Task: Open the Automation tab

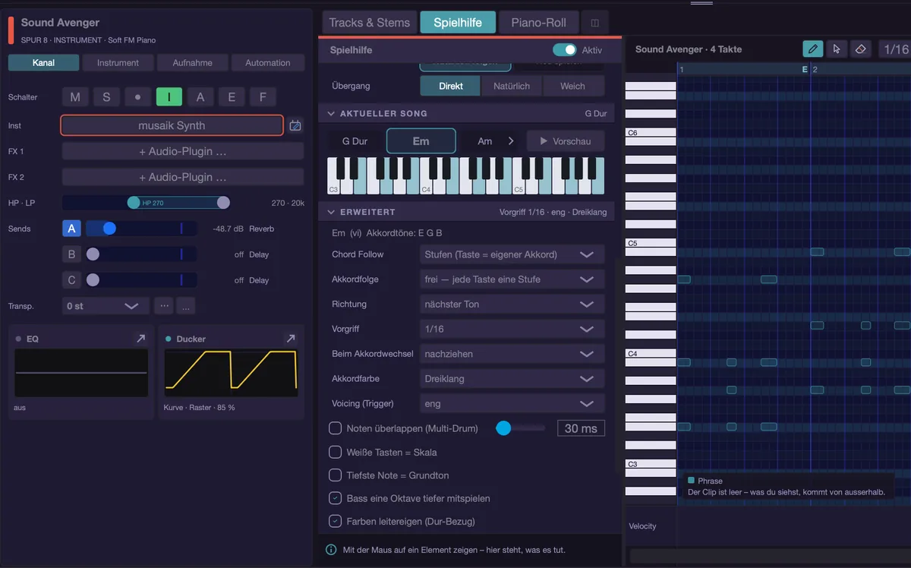Action: (268, 63)
